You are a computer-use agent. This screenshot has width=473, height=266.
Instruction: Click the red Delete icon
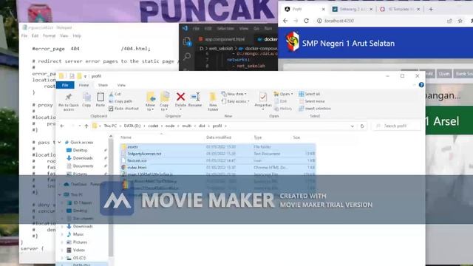click(x=180, y=97)
